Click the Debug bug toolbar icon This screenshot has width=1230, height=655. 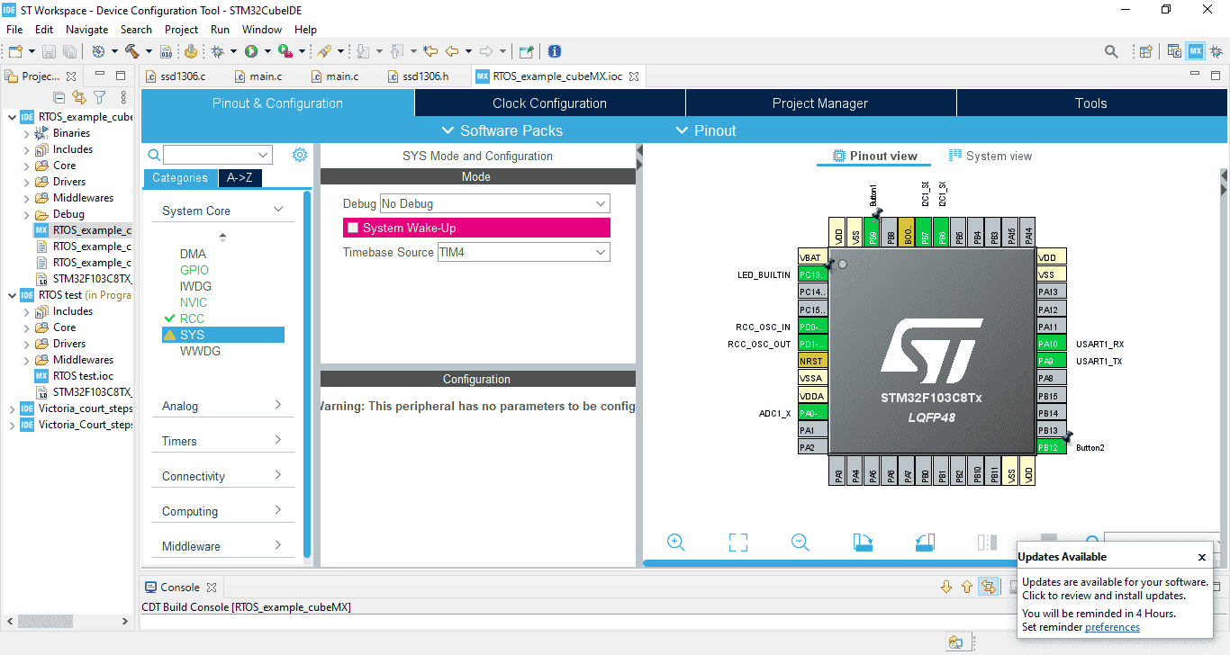coord(218,51)
